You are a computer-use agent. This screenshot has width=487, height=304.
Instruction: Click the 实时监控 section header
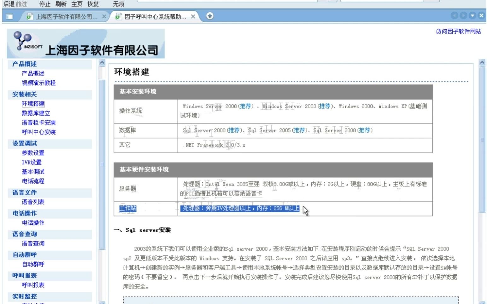[x=50, y=297]
